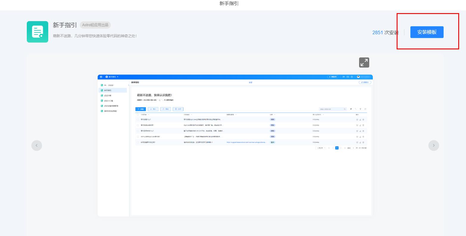Screen dimensions: 466x236
Task: Expand the 分类 column sort dropdown
Action: pyautogui.click(x=275, y=114)
